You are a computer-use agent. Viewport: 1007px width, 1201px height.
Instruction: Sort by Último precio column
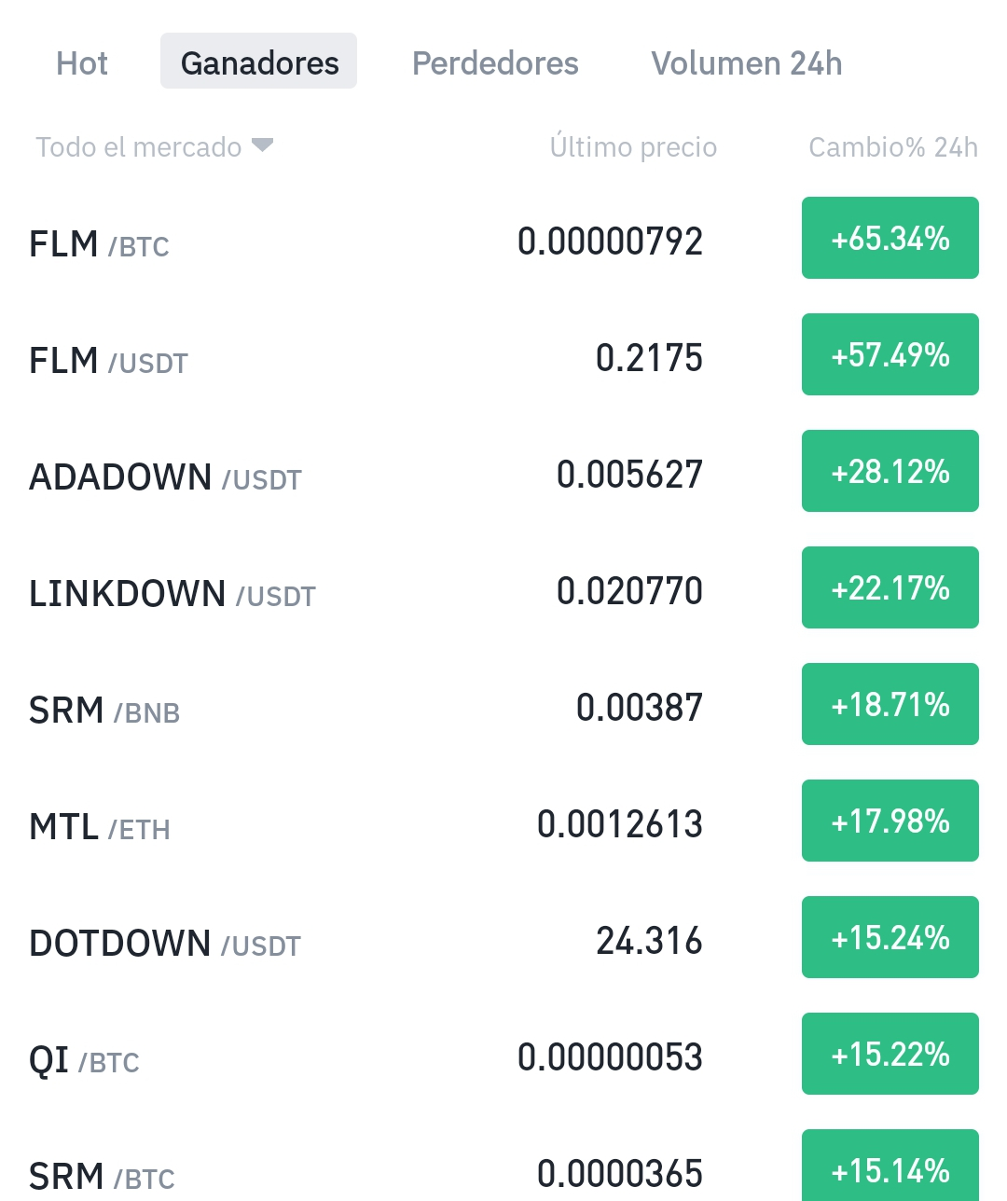tap(633, 146)
